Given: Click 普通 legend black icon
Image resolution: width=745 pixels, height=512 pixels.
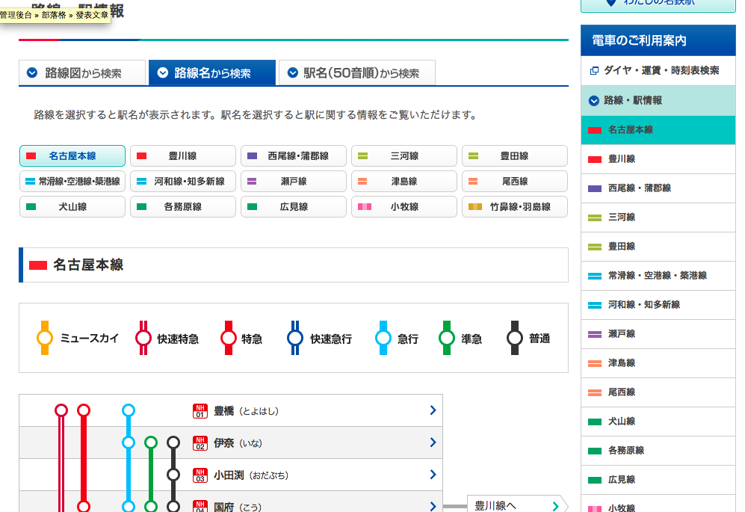Looking at the screenshot, I should click(x=515, y=338).
